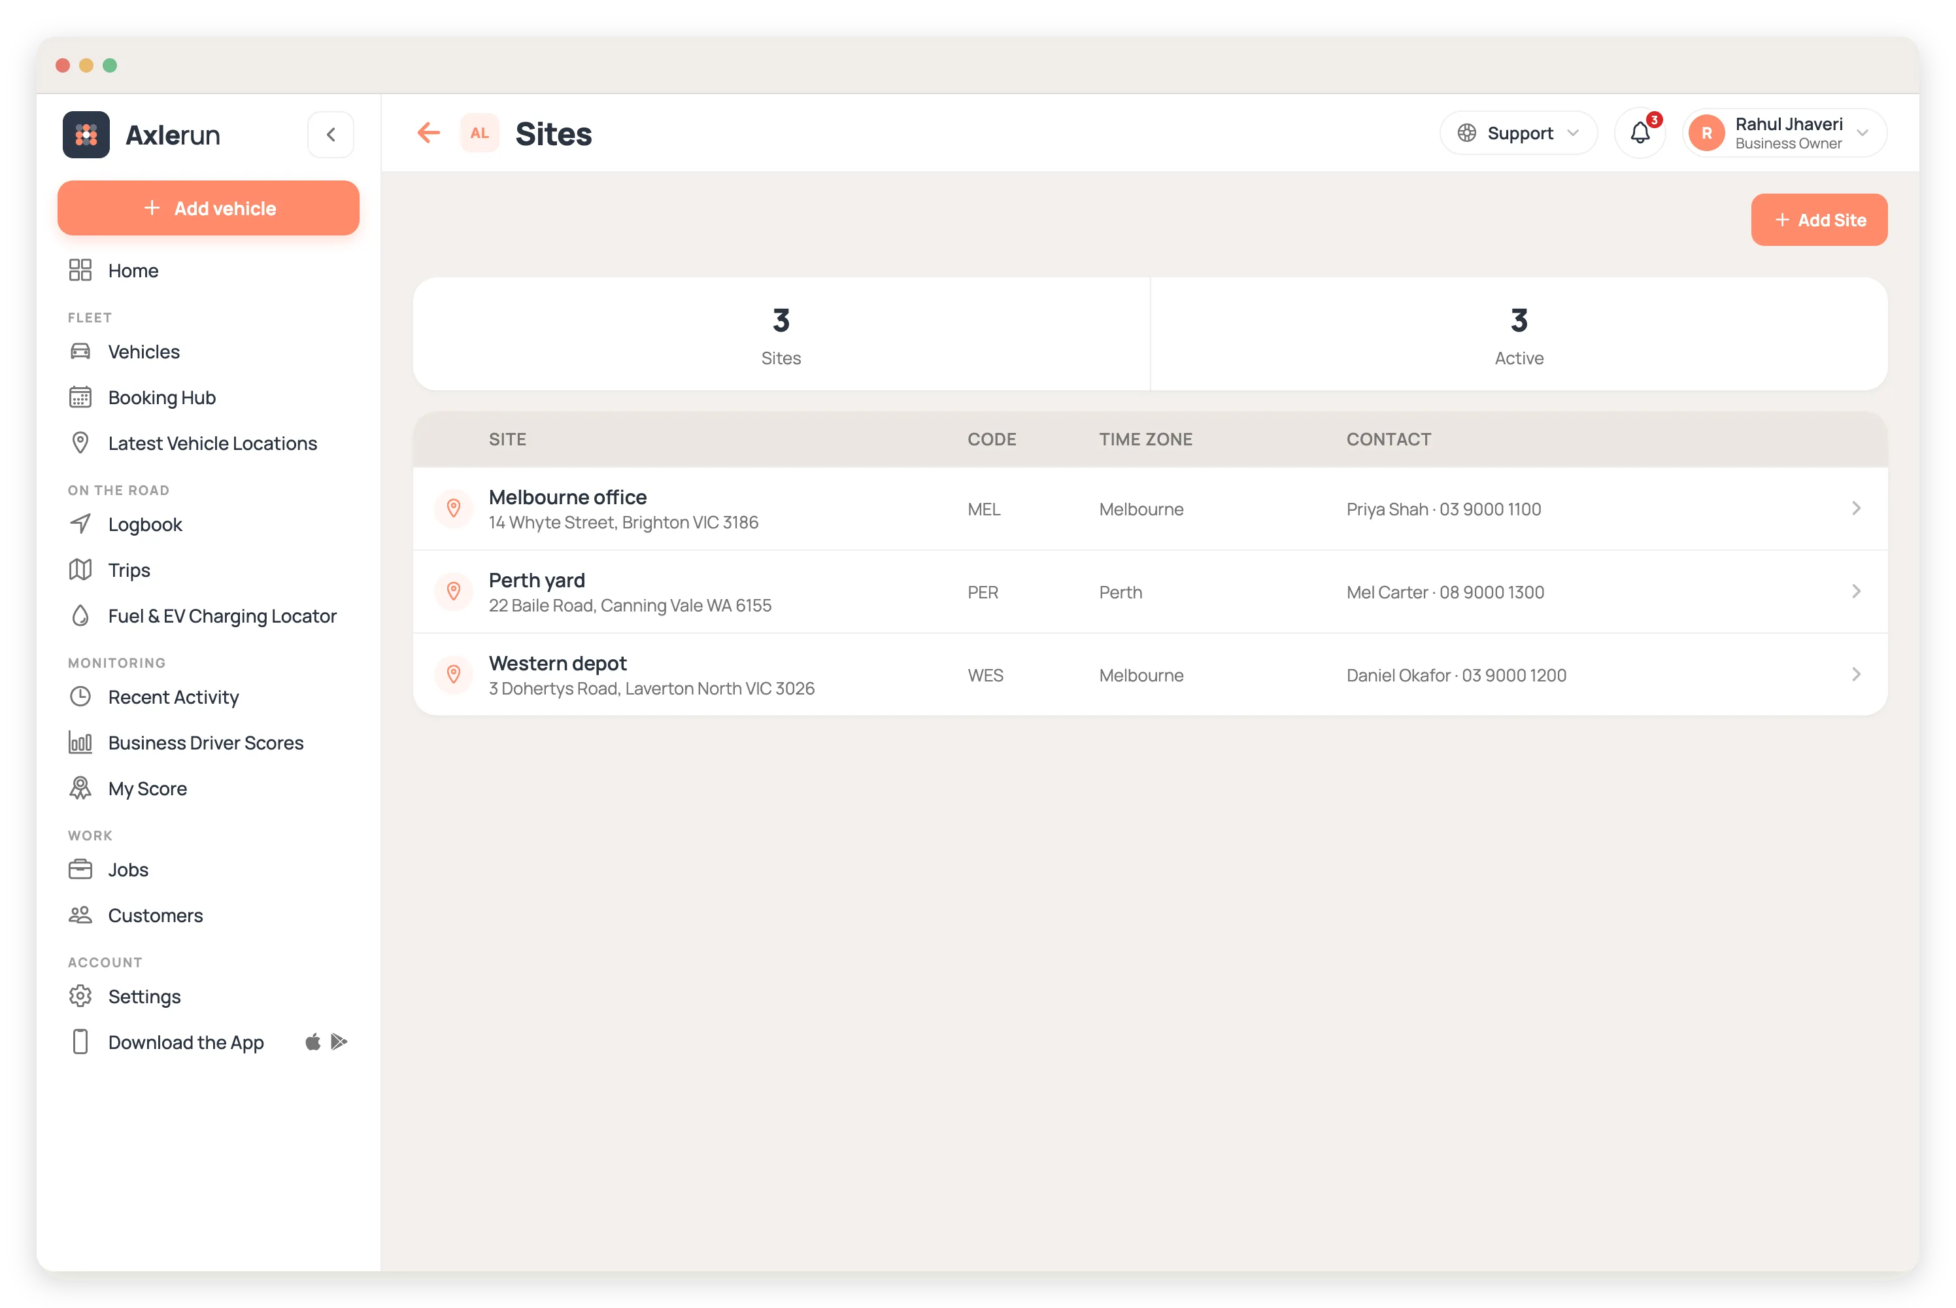This screenshot has width=1956, height=1308.
Task: Click the 3 Active summary card
Action: pos(1519,334)
